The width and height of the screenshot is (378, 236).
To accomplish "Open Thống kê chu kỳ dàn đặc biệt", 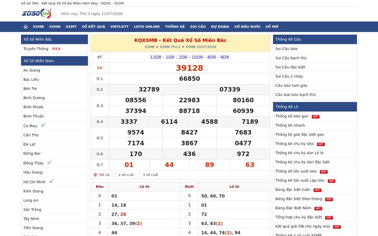I will coord(302,162).
